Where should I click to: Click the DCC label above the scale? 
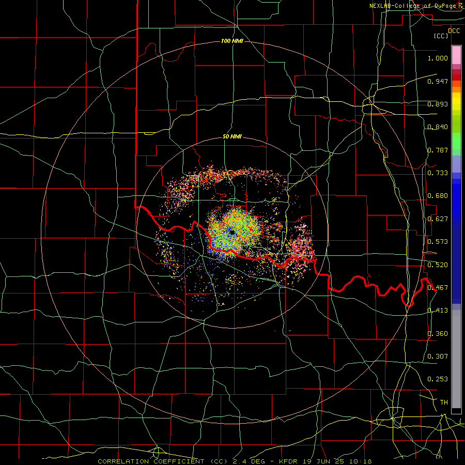[x=454, y=31]
